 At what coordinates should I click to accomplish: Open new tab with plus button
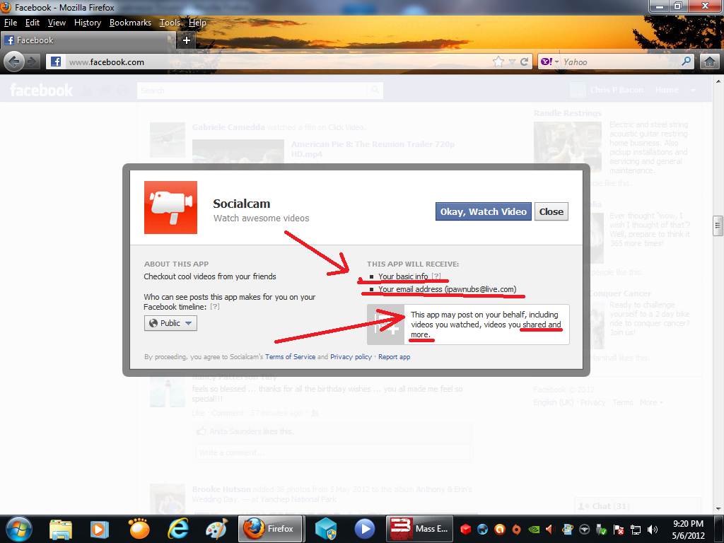187,40
